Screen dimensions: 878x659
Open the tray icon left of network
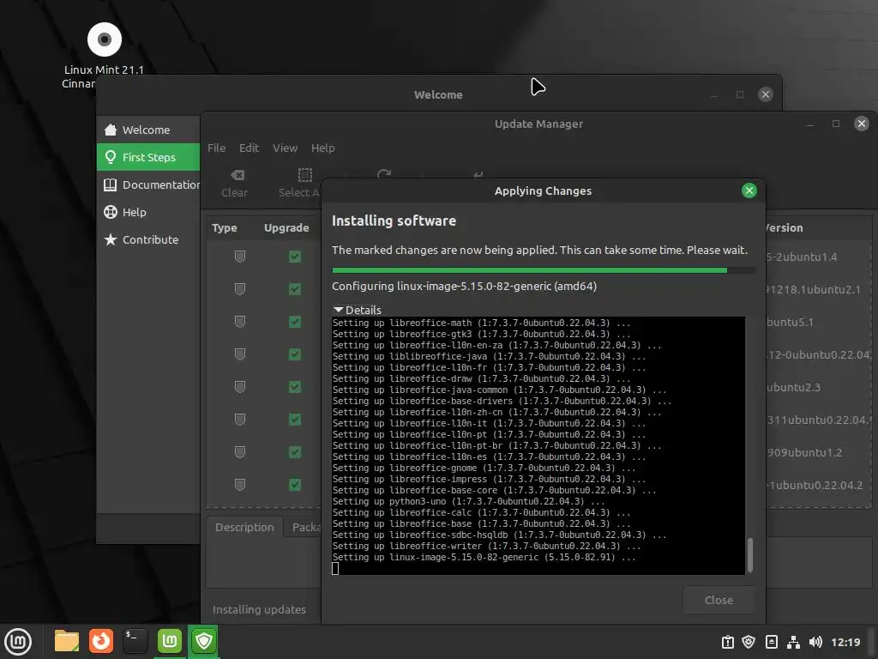pyautogui.click(x=772, y=642)
